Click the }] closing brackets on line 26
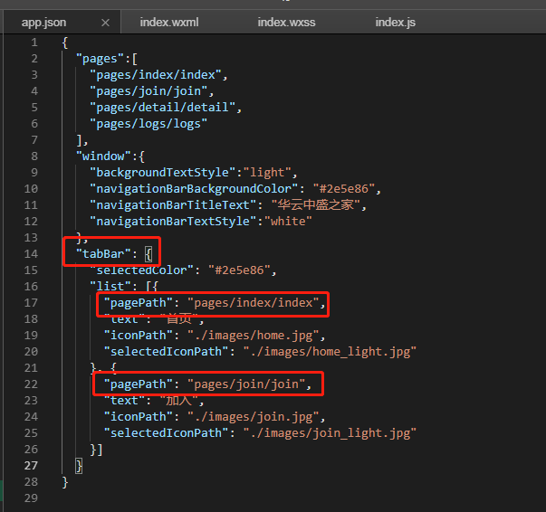This screenshot has width=546, height=512. tap(97, 450)
